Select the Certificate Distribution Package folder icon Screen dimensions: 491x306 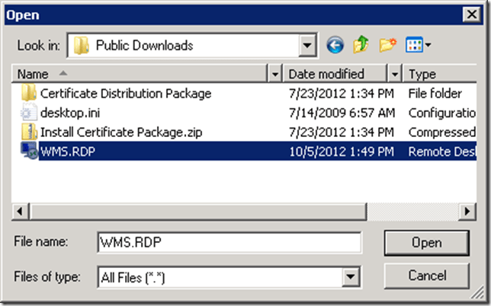tap(29, 94)
